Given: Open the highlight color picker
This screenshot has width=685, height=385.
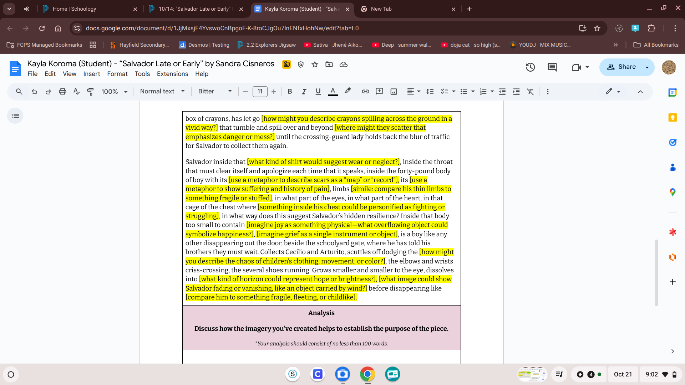Looking at the screenshot, I should [x=347, y=92].
